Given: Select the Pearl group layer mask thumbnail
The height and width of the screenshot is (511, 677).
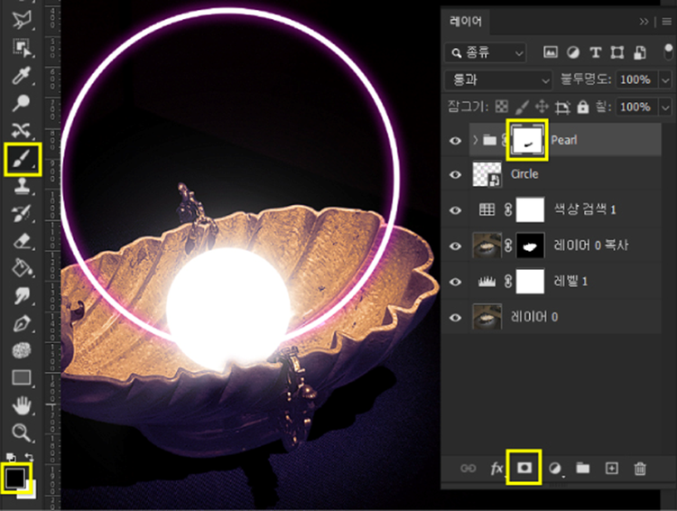Looking at the screenshot, I should tap(527, 140).
